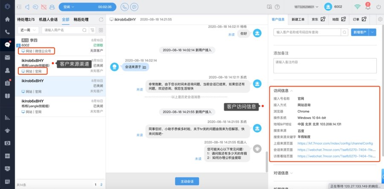Image resolution: width=384 pixels, height=189 pixels.
Task: Toggle the speaker sound icon in top bar
Action: coord(28,7)
